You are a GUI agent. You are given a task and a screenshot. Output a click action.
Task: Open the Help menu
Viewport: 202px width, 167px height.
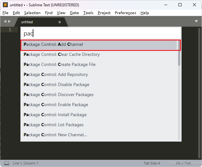pyautogui.click(x=145, y=13)
